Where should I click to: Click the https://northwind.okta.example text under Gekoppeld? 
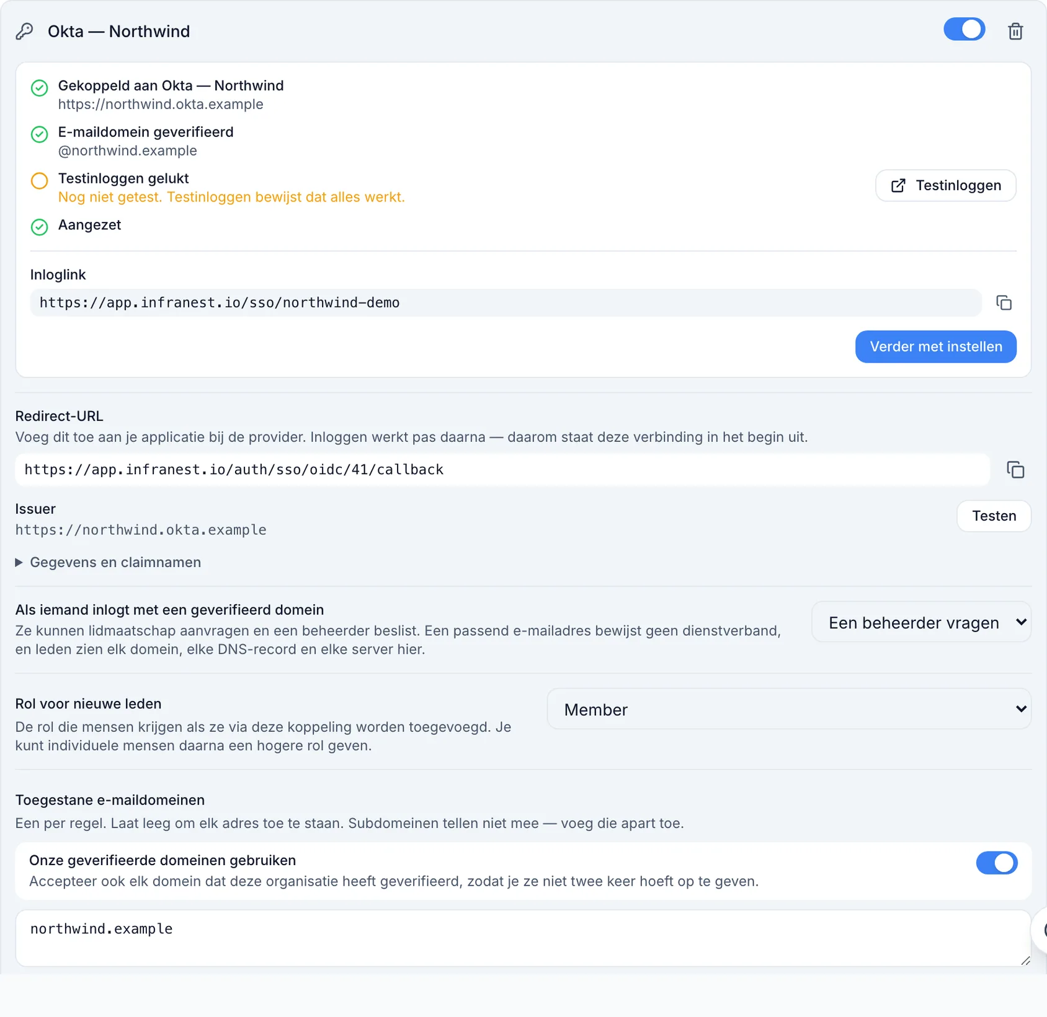[x=161, y=104]
